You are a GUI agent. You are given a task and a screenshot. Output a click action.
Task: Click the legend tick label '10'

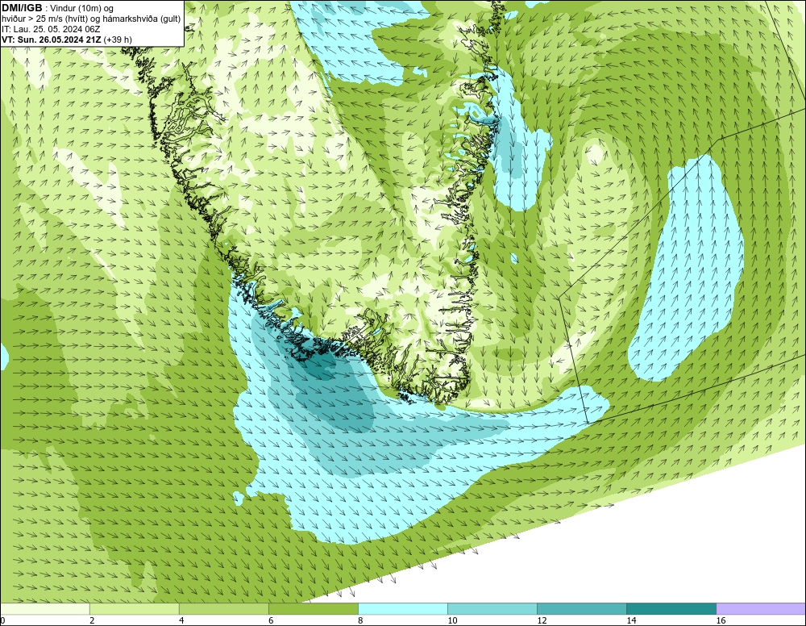point(452,621)
